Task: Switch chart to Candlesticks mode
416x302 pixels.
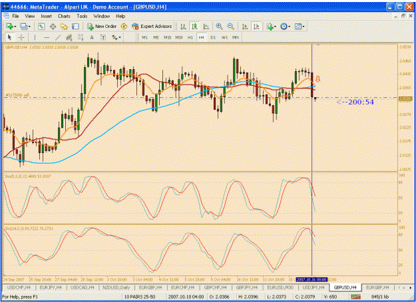Action: [x=194, y=26]
